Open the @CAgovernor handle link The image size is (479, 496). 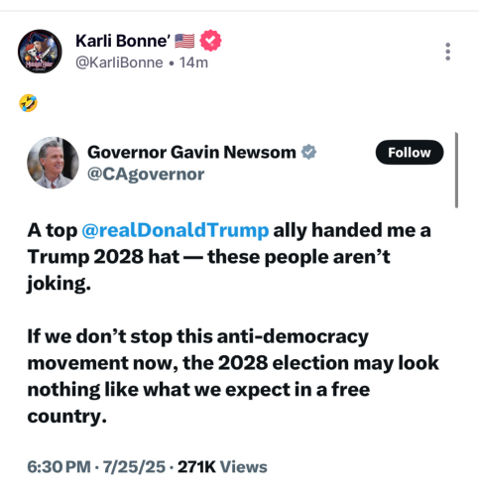tap(146, 175)
